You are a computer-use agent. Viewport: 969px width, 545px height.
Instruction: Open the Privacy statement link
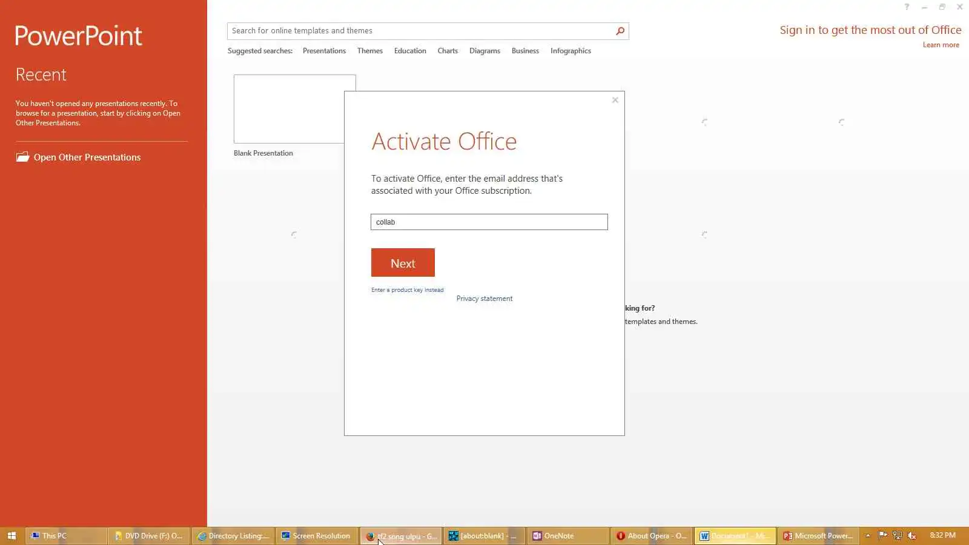484,299
